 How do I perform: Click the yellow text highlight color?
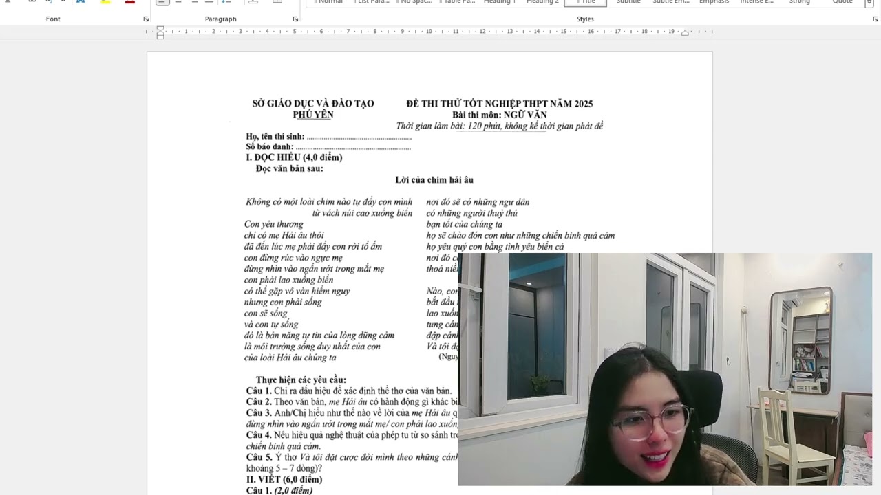pos(105,2)
